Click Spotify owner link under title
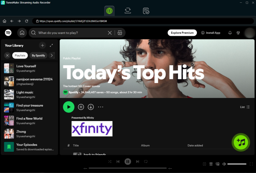This screenshot has height=173, width=256. point(73,92)
